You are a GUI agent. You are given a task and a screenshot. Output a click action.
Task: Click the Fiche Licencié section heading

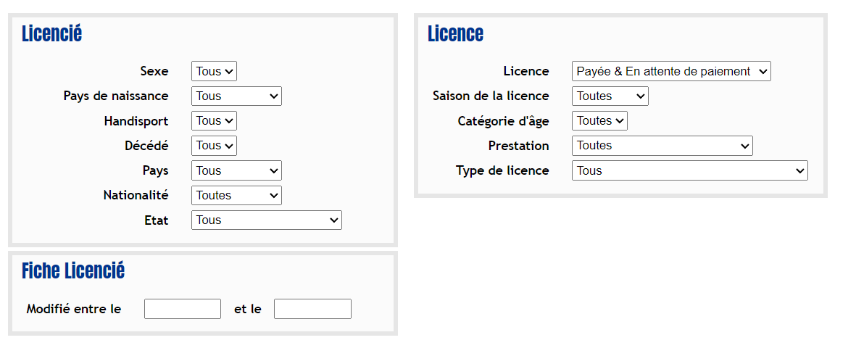pos(73,271)
